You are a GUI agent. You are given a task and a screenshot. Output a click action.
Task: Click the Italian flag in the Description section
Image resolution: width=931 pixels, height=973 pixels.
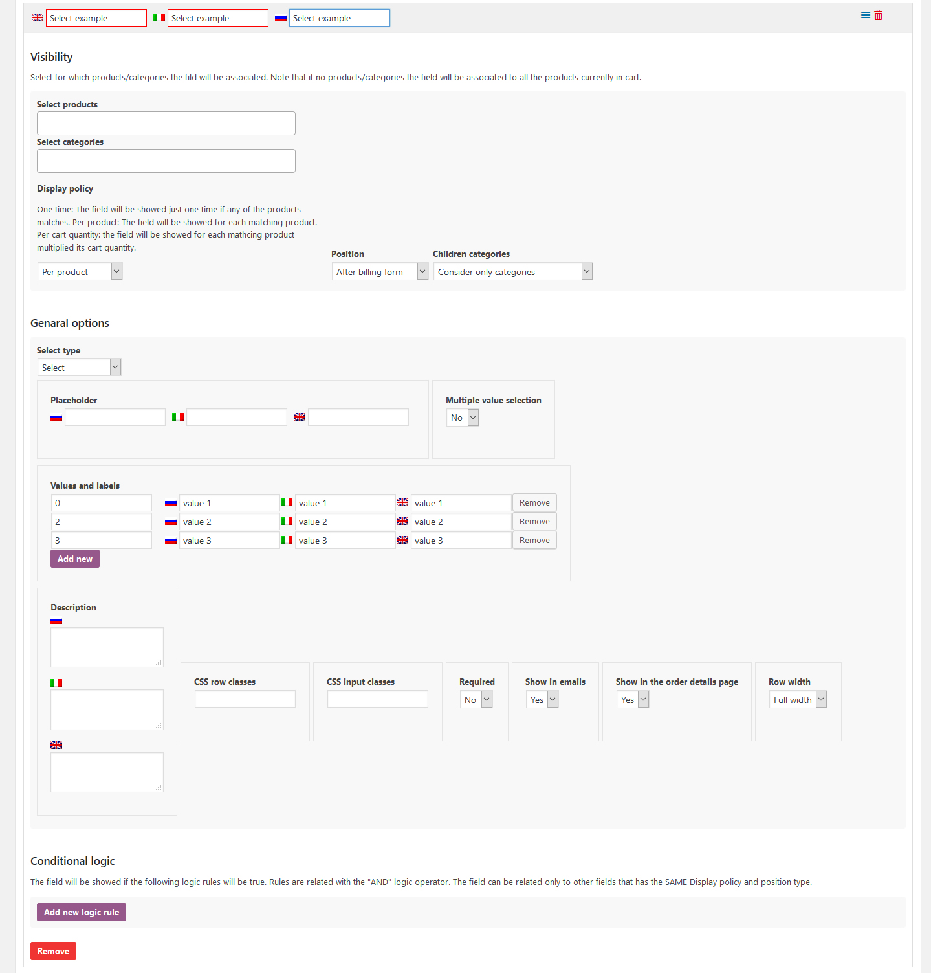56,683
